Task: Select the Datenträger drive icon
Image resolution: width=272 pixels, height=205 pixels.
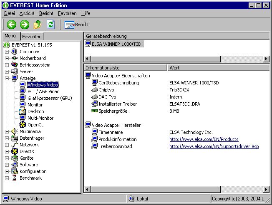Action: coord(15,138)
